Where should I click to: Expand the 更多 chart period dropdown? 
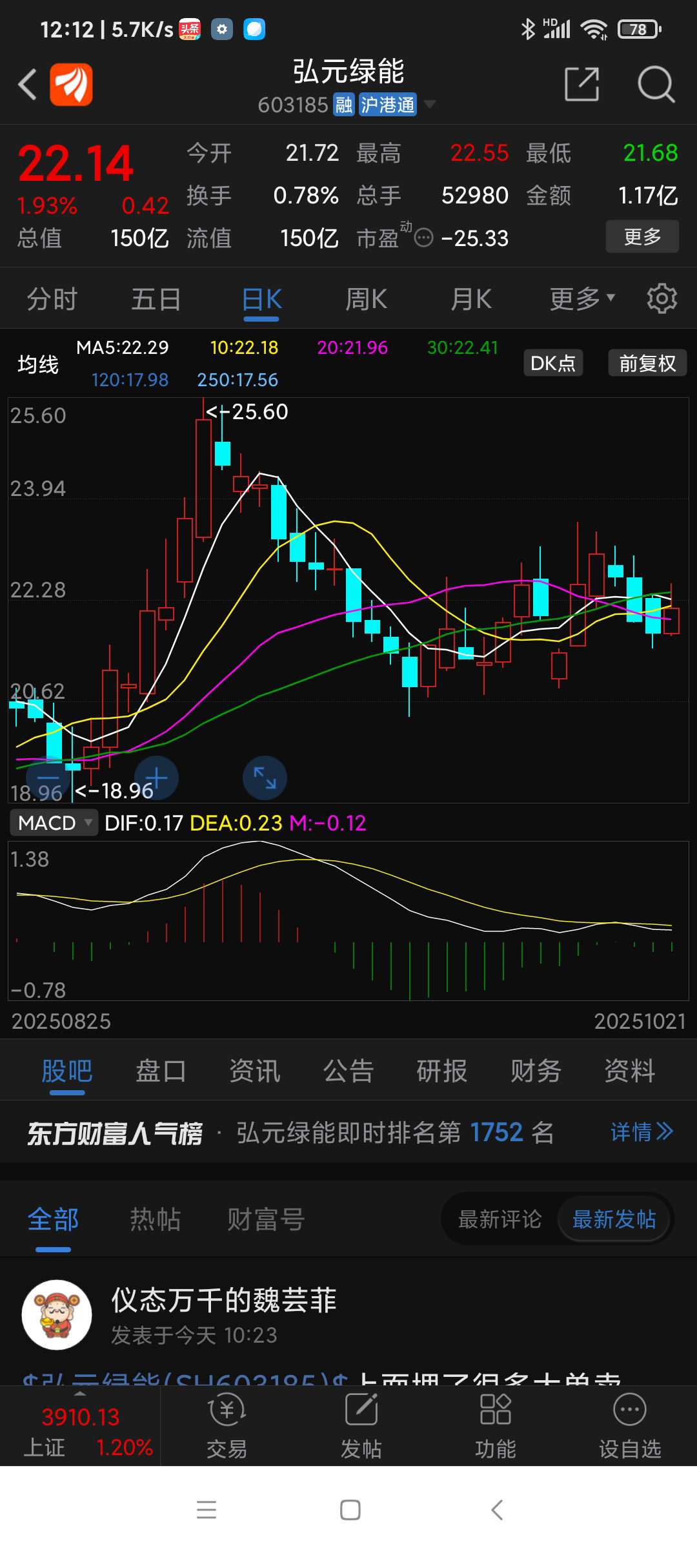point(582,299)
